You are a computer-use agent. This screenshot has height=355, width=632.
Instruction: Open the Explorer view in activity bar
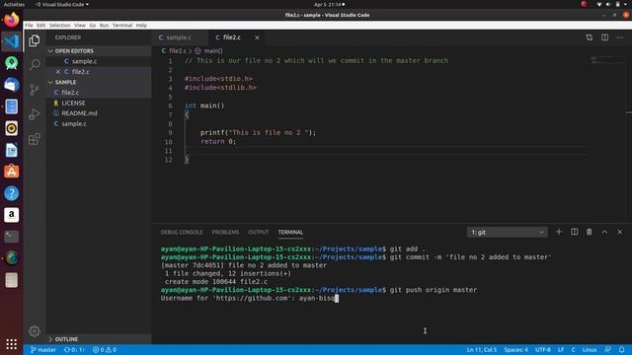click(35, 40)
